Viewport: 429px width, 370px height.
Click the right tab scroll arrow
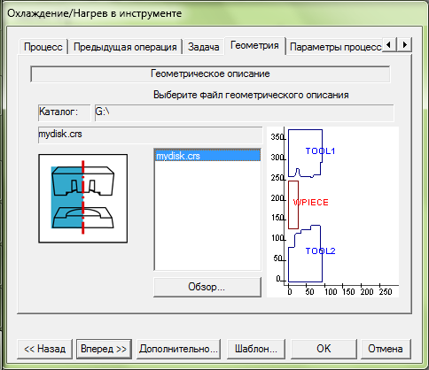(x=404, y=45)
